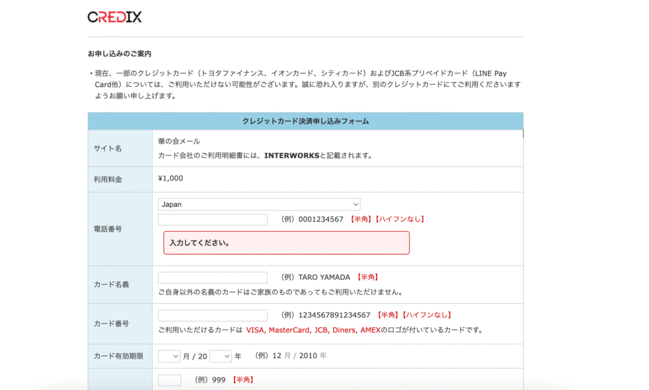
Task: Click the VISA, MasterCard, JCB, Diners, AMEX text
Action: 313,330
